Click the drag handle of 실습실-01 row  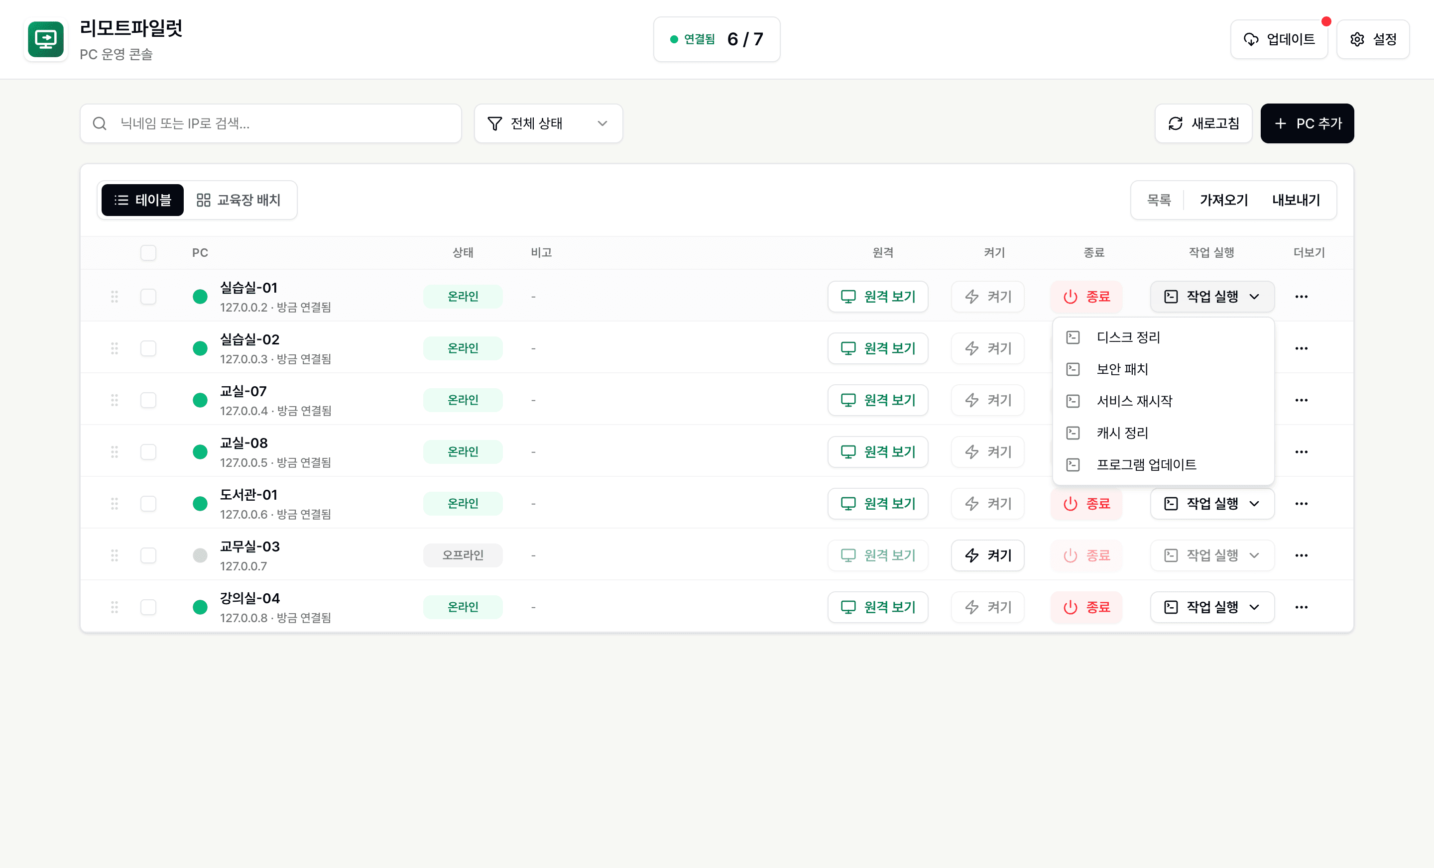coord(115,297)
